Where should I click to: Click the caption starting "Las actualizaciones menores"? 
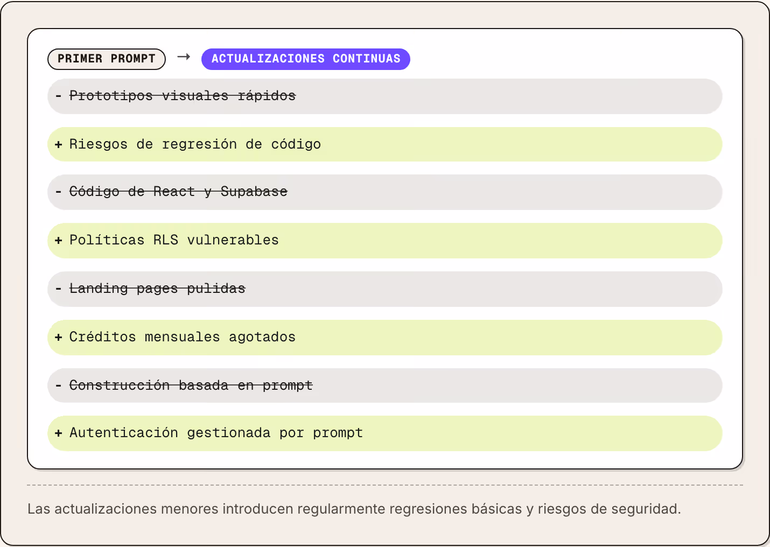point(354,509)
